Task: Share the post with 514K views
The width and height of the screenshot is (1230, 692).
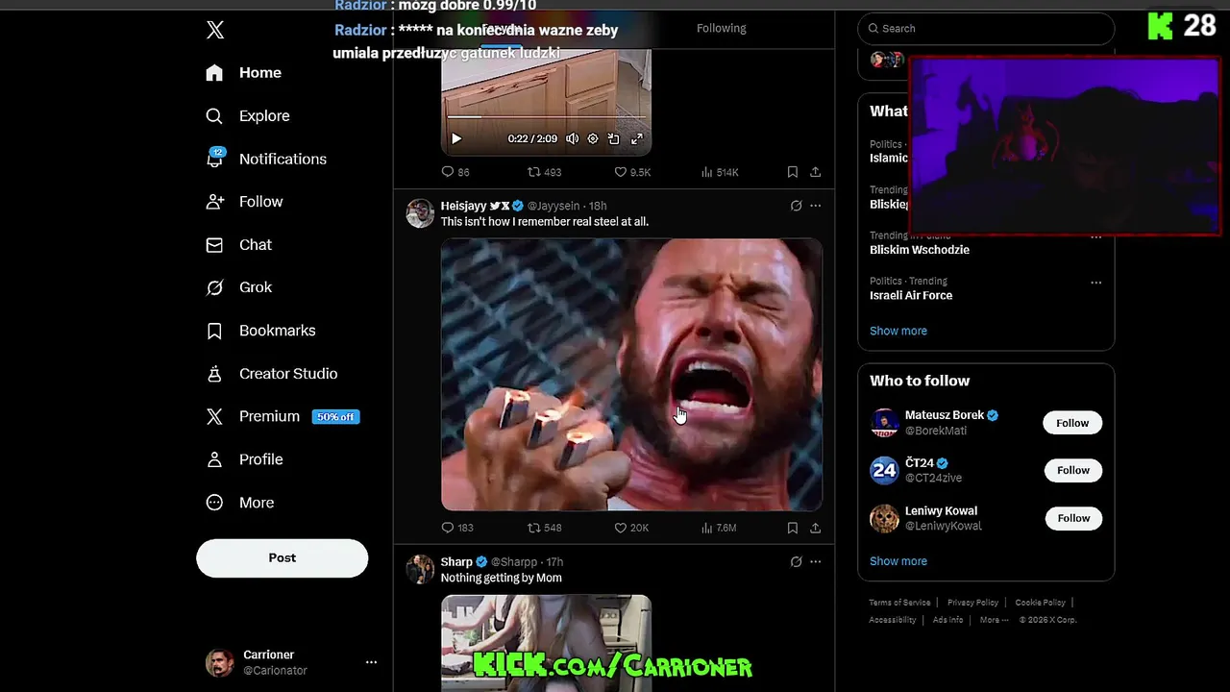Action: pos(815,172)
